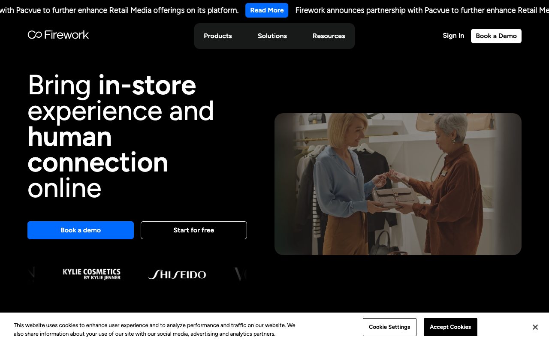Click the blue Book a demo button
549x343 pixels.
pos(81,230)
